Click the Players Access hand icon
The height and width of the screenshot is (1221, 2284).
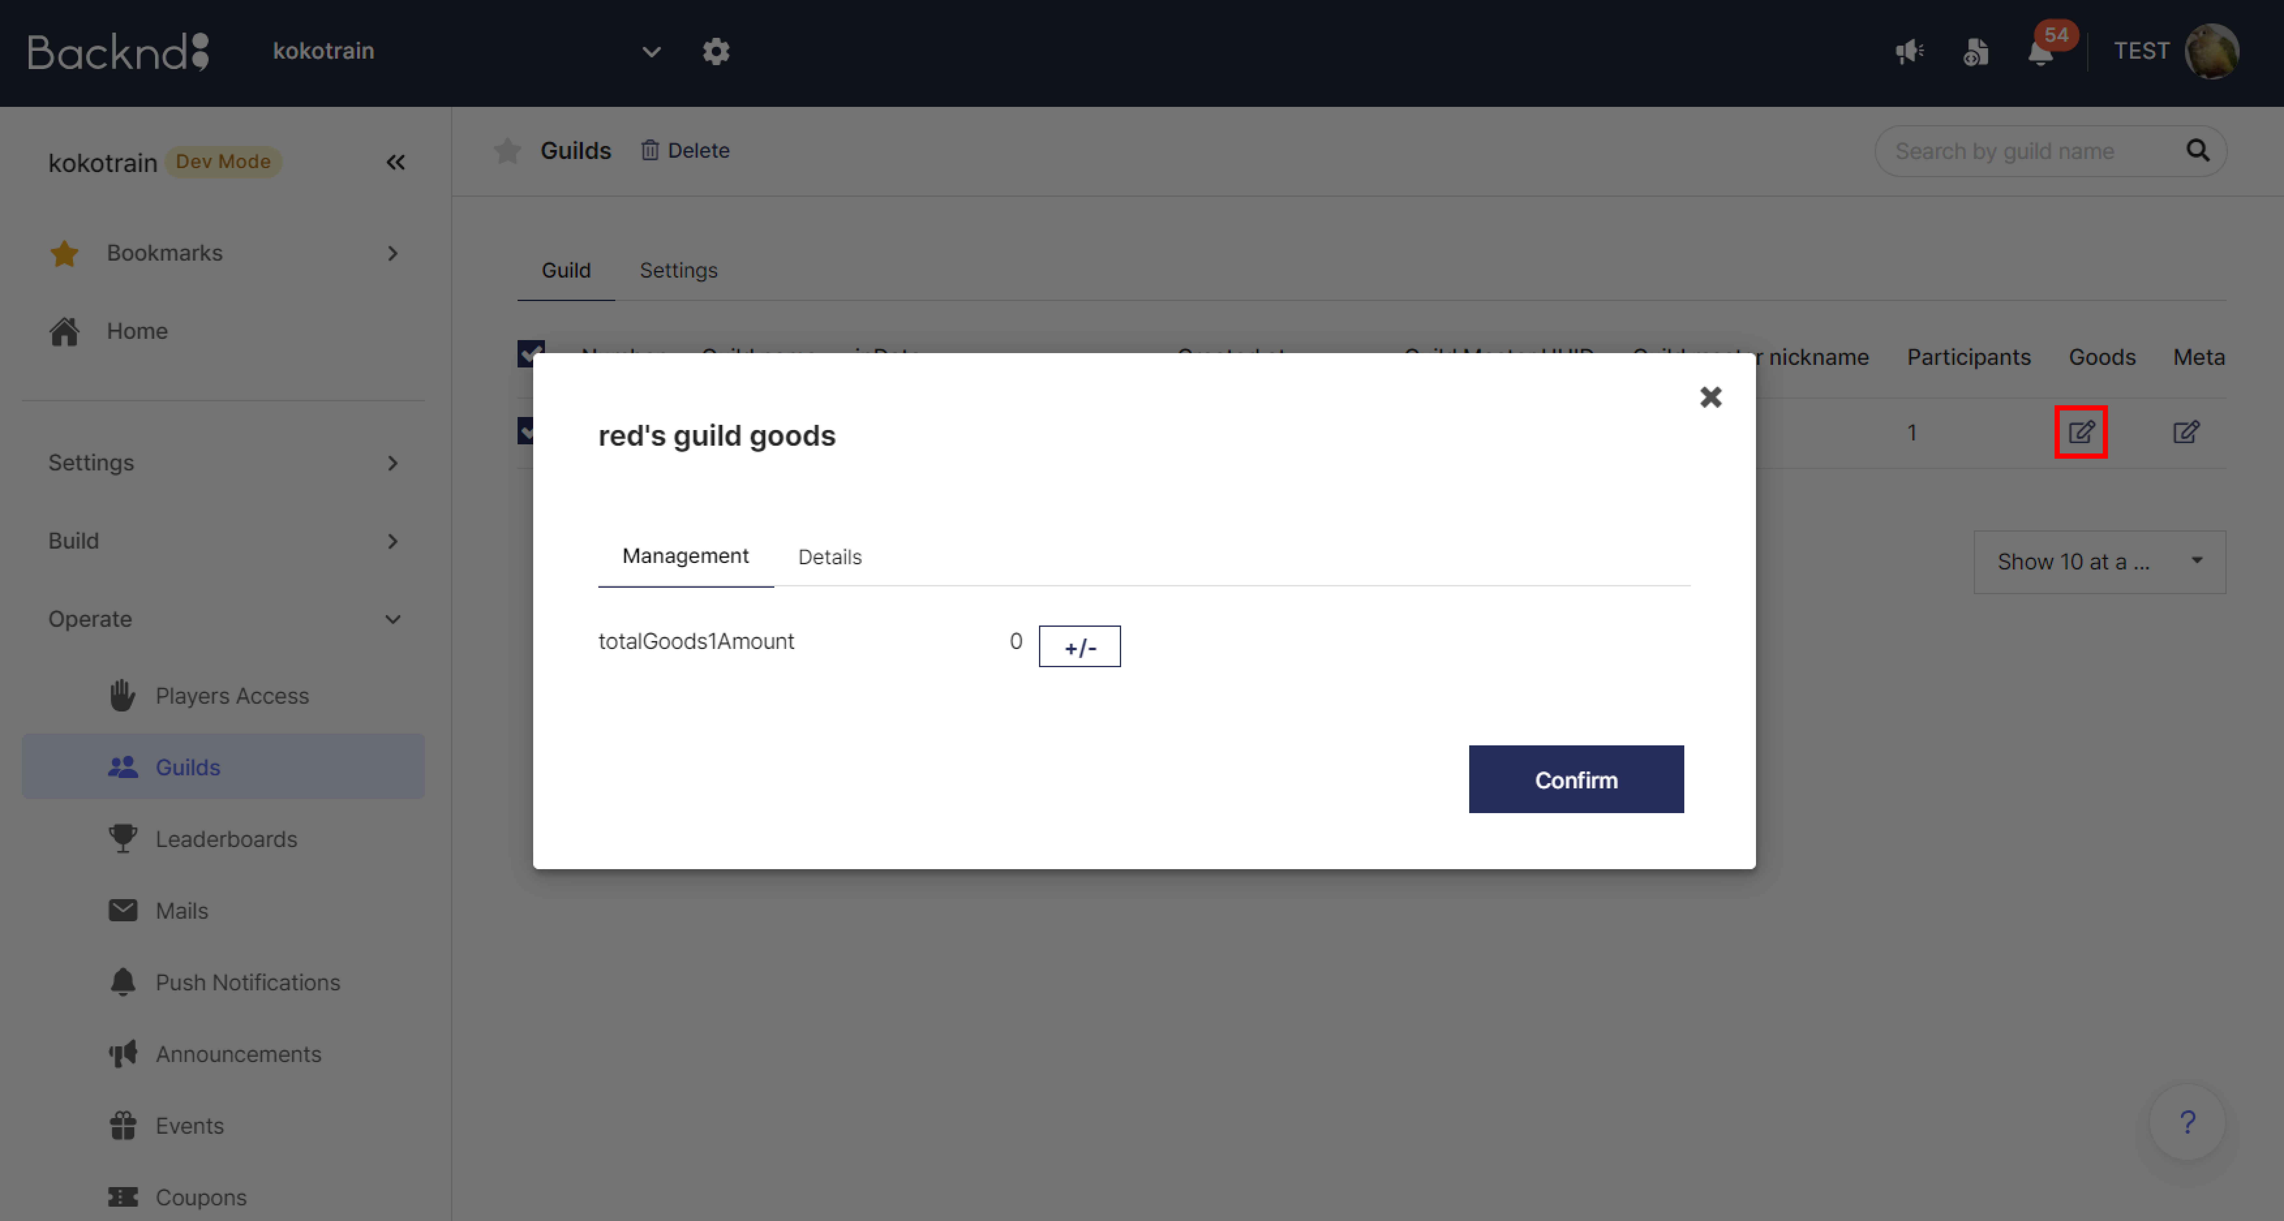pyautogui.click(x=122, y=696)
